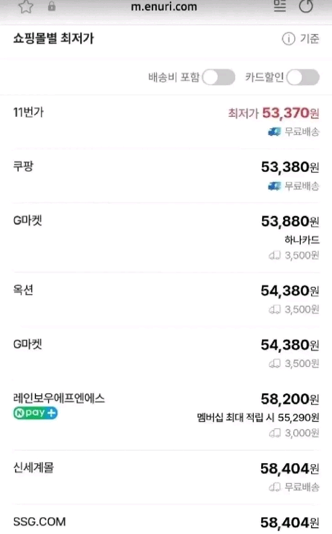
Task: Open the 옥션 shop listing
Action: click(x=23, y=290)
